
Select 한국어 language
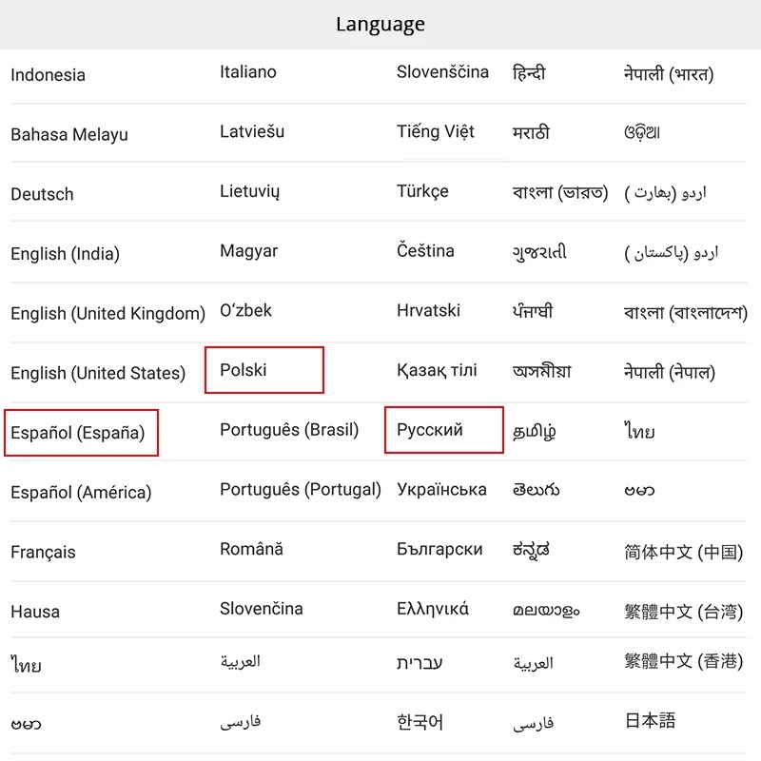420,722
